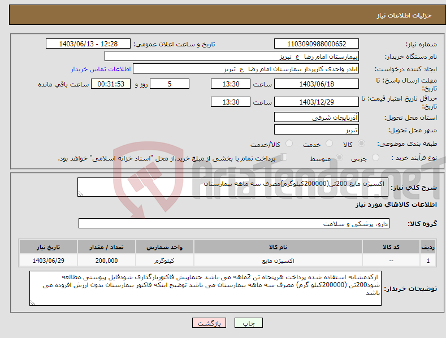Click the resize handle of description box
The height and width of the screenshot is (338, 446).
click(x=81, y=193)
